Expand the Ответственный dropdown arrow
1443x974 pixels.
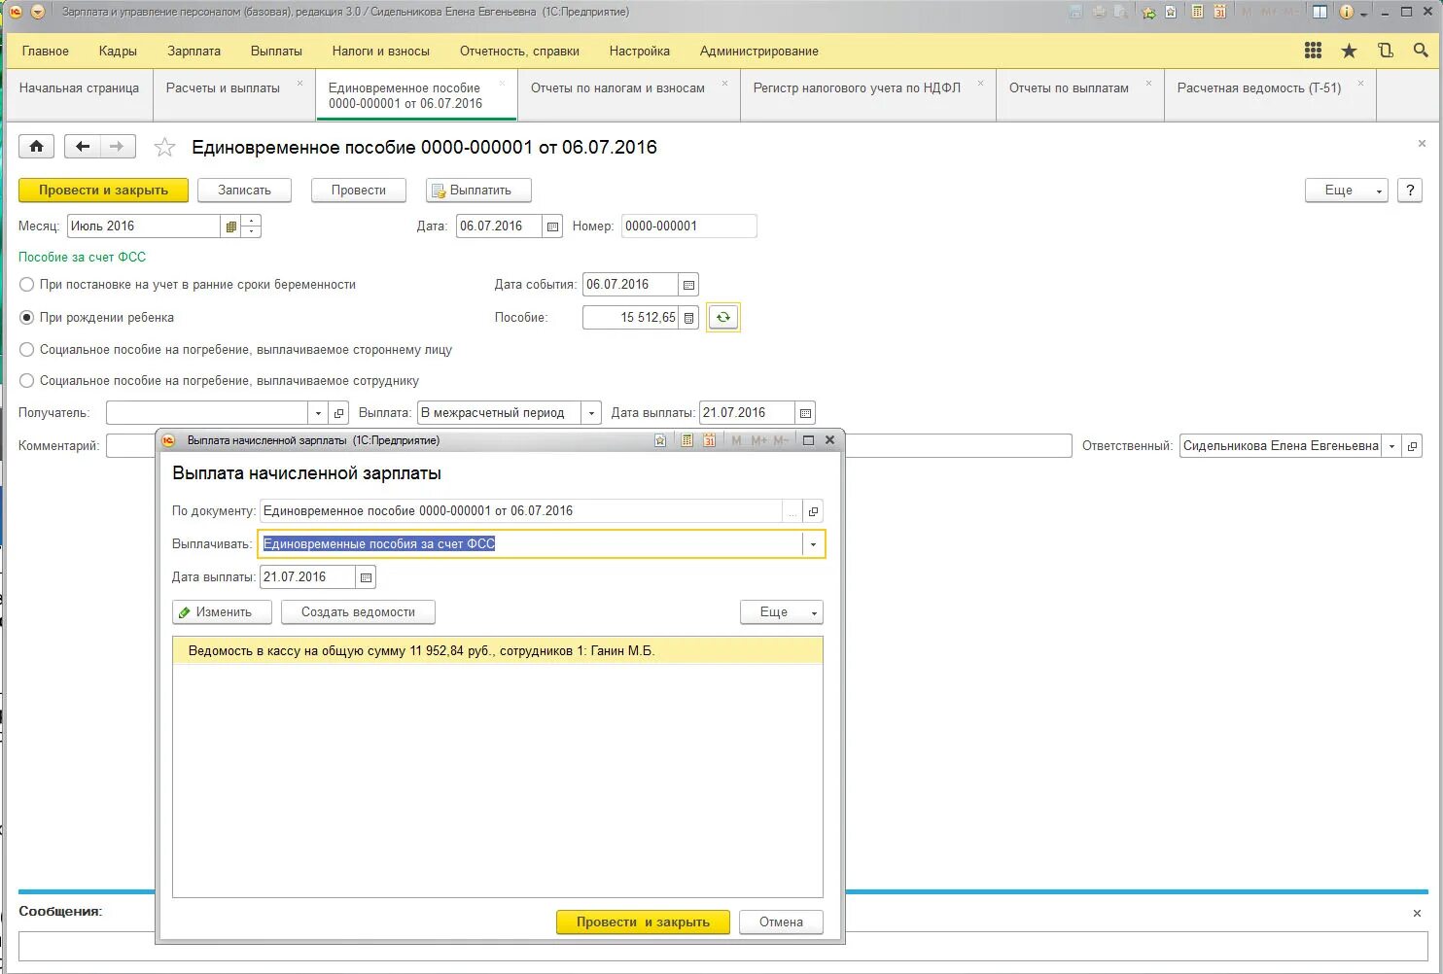pyautogui.click(x=1391, y=446)
